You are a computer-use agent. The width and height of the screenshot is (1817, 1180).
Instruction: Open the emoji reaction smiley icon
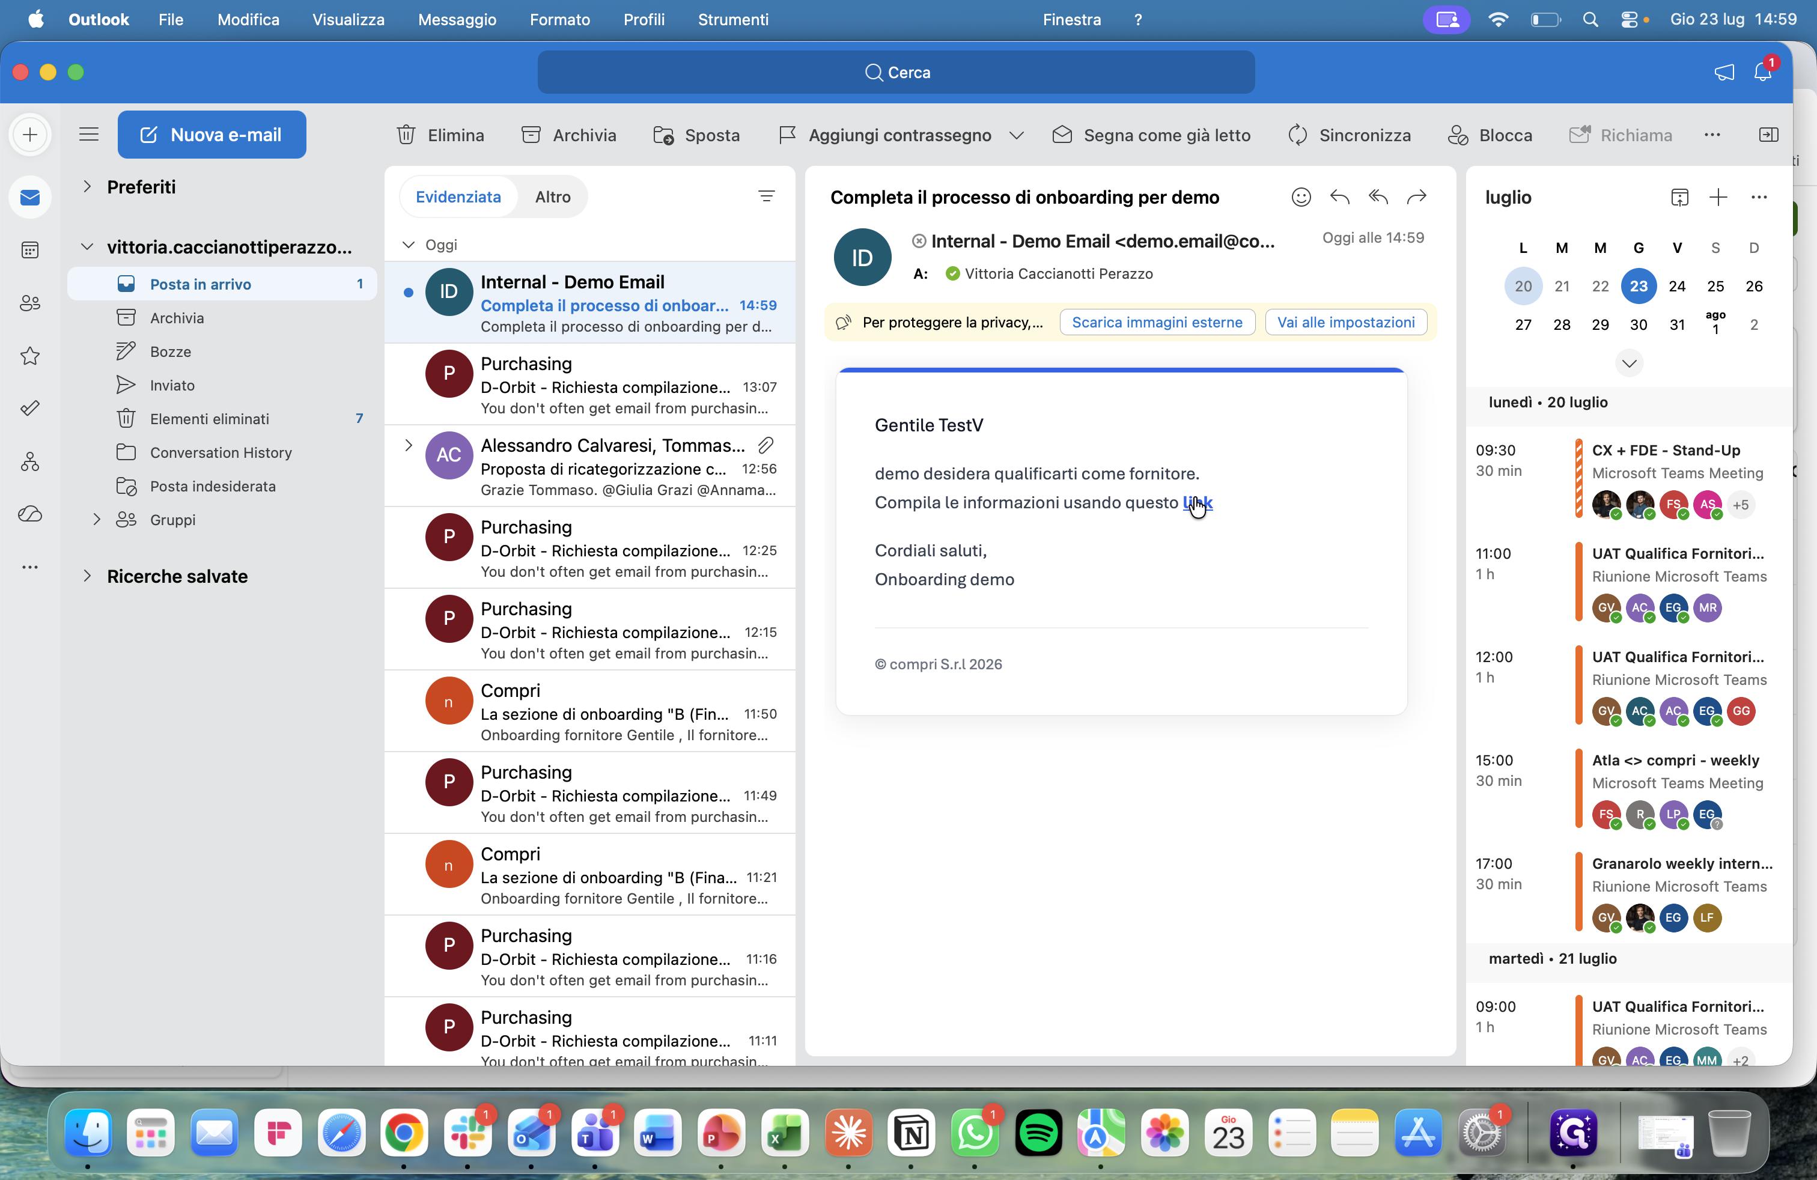click(1301, 197)
